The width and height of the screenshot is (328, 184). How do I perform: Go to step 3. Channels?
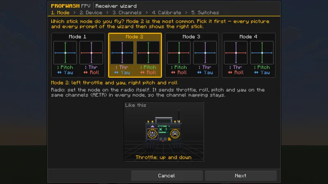click(x=127, y=13)
